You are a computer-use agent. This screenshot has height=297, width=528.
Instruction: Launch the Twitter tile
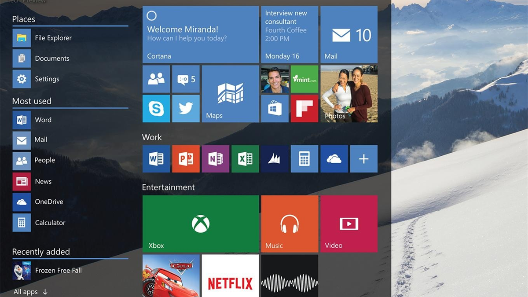click(x=186, y=108)
